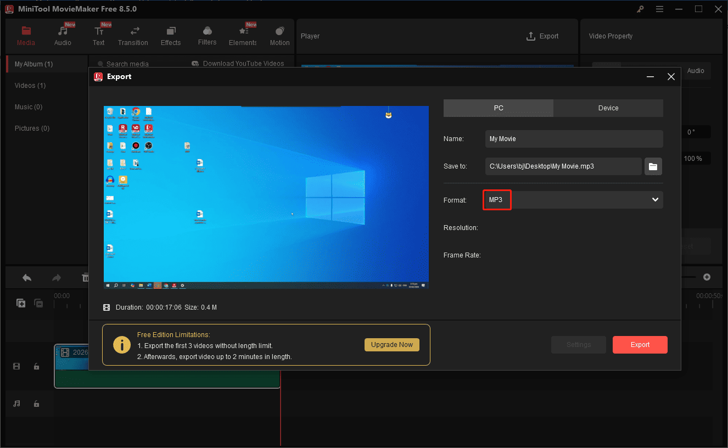
Task: Lock the music track
Action: coord(36,404)
